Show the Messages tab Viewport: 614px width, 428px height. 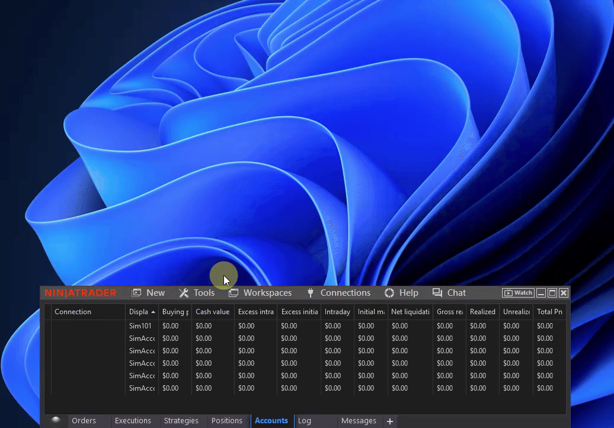pyautogui.click(x=359, y=421)
